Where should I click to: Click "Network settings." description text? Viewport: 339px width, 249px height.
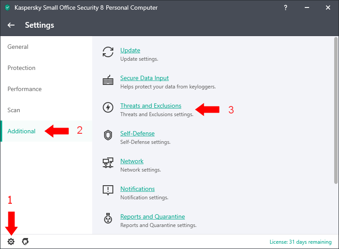[x=141, y=170]
